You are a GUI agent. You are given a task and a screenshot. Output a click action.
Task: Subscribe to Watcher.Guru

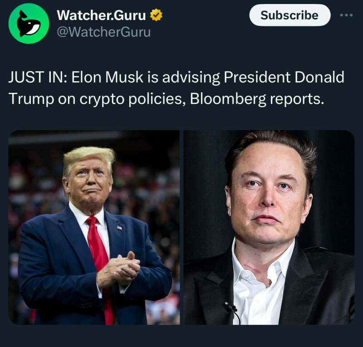click(289, 15)
